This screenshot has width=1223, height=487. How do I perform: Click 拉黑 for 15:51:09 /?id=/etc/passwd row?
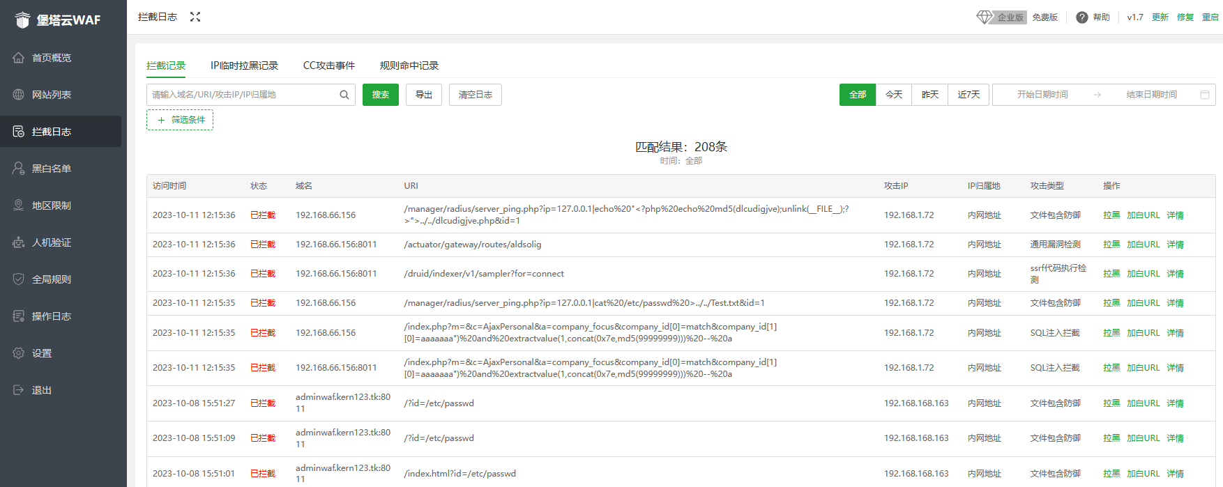point(1111,438)
